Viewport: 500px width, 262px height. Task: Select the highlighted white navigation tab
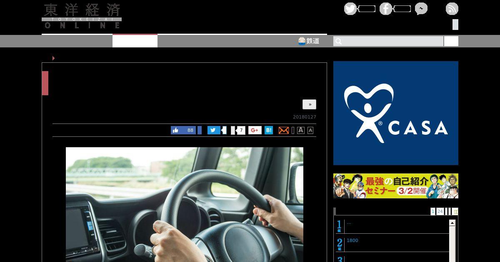(135, 41)
